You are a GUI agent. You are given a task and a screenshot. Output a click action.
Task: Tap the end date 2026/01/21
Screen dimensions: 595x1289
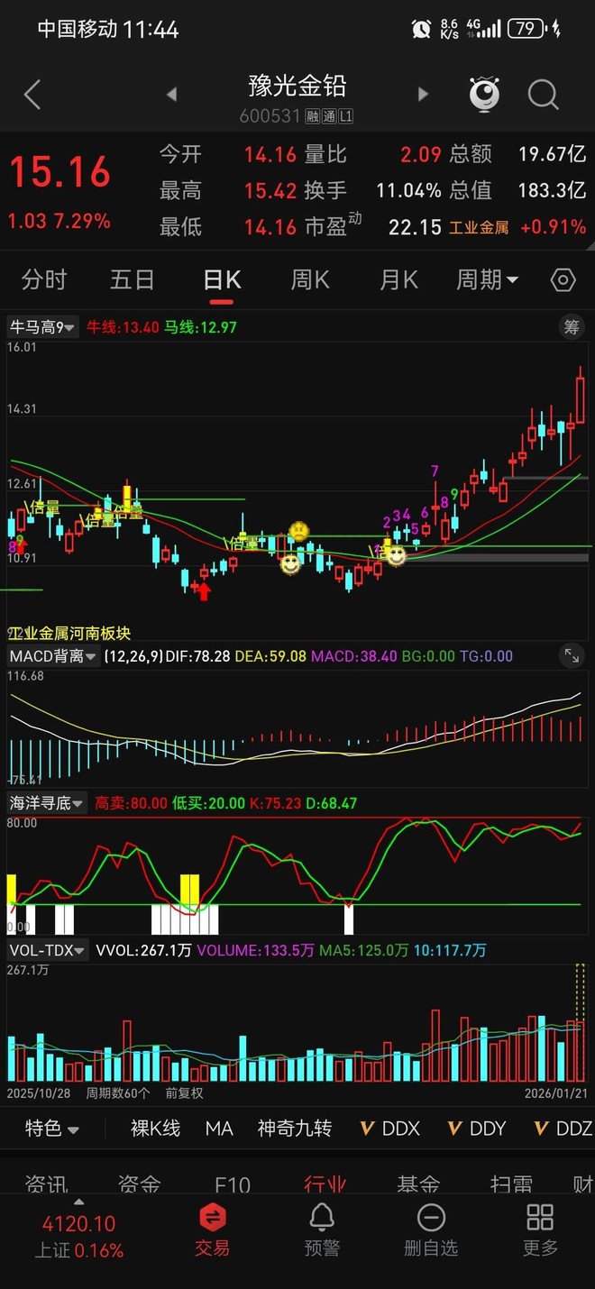tap(555, 1092)
